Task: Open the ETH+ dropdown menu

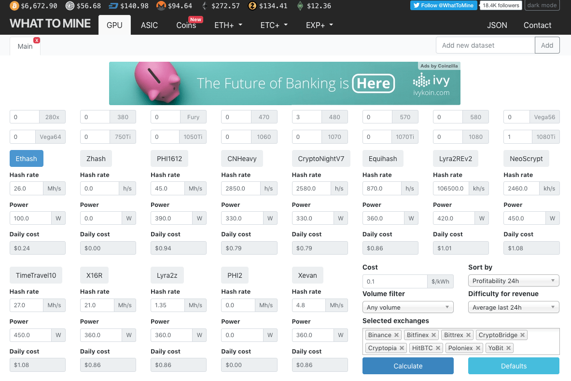Action: click(x=228, y=25)
